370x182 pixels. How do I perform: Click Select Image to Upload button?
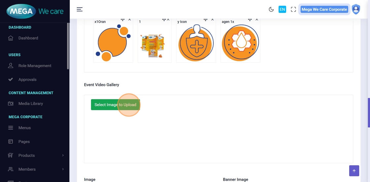pos(115,105)
